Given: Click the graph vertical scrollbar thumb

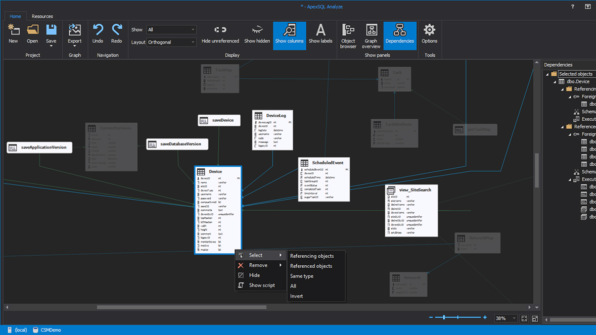Looking at the screenshot, I should pyautogui.click(x=537, y=170).
